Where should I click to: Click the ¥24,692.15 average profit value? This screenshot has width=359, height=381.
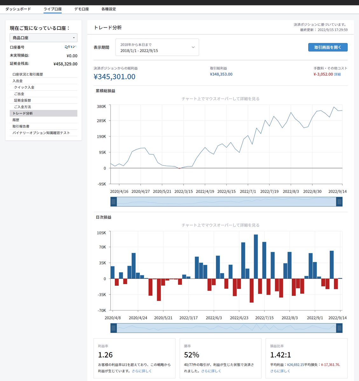point(295,365)
